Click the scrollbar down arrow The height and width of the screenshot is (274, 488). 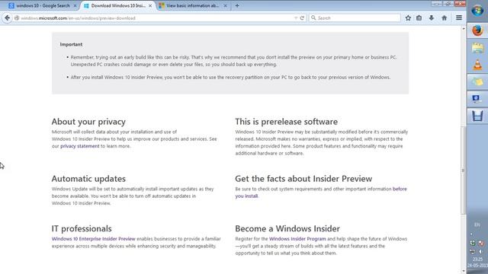tap(464, 271)
